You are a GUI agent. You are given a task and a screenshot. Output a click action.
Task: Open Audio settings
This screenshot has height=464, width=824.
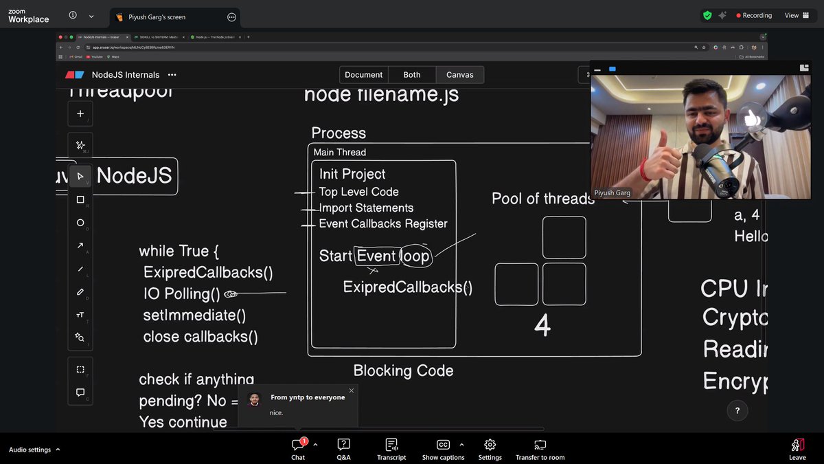point(30,450)
